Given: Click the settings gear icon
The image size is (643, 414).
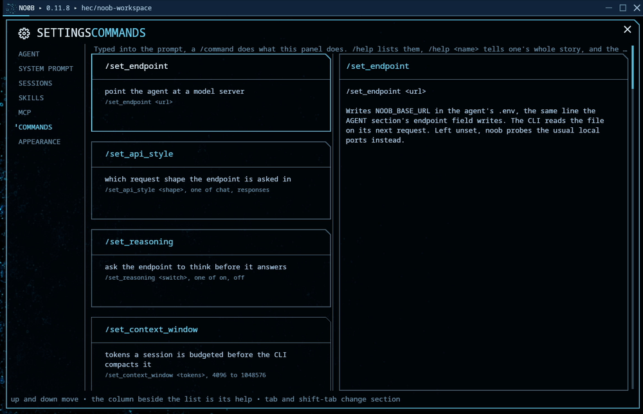Looking at the screenshot, I should coord(24,33).
